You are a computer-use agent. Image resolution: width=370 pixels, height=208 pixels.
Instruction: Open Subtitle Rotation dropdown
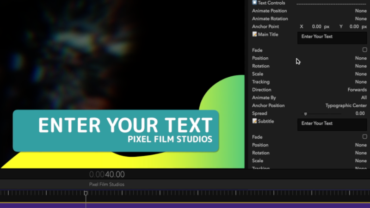(361, 153)
